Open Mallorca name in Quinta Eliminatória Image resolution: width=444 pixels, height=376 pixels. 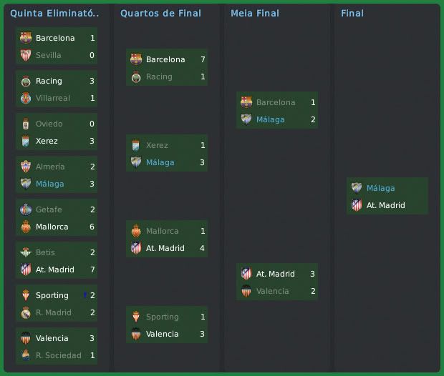click(x=52, y=227)
